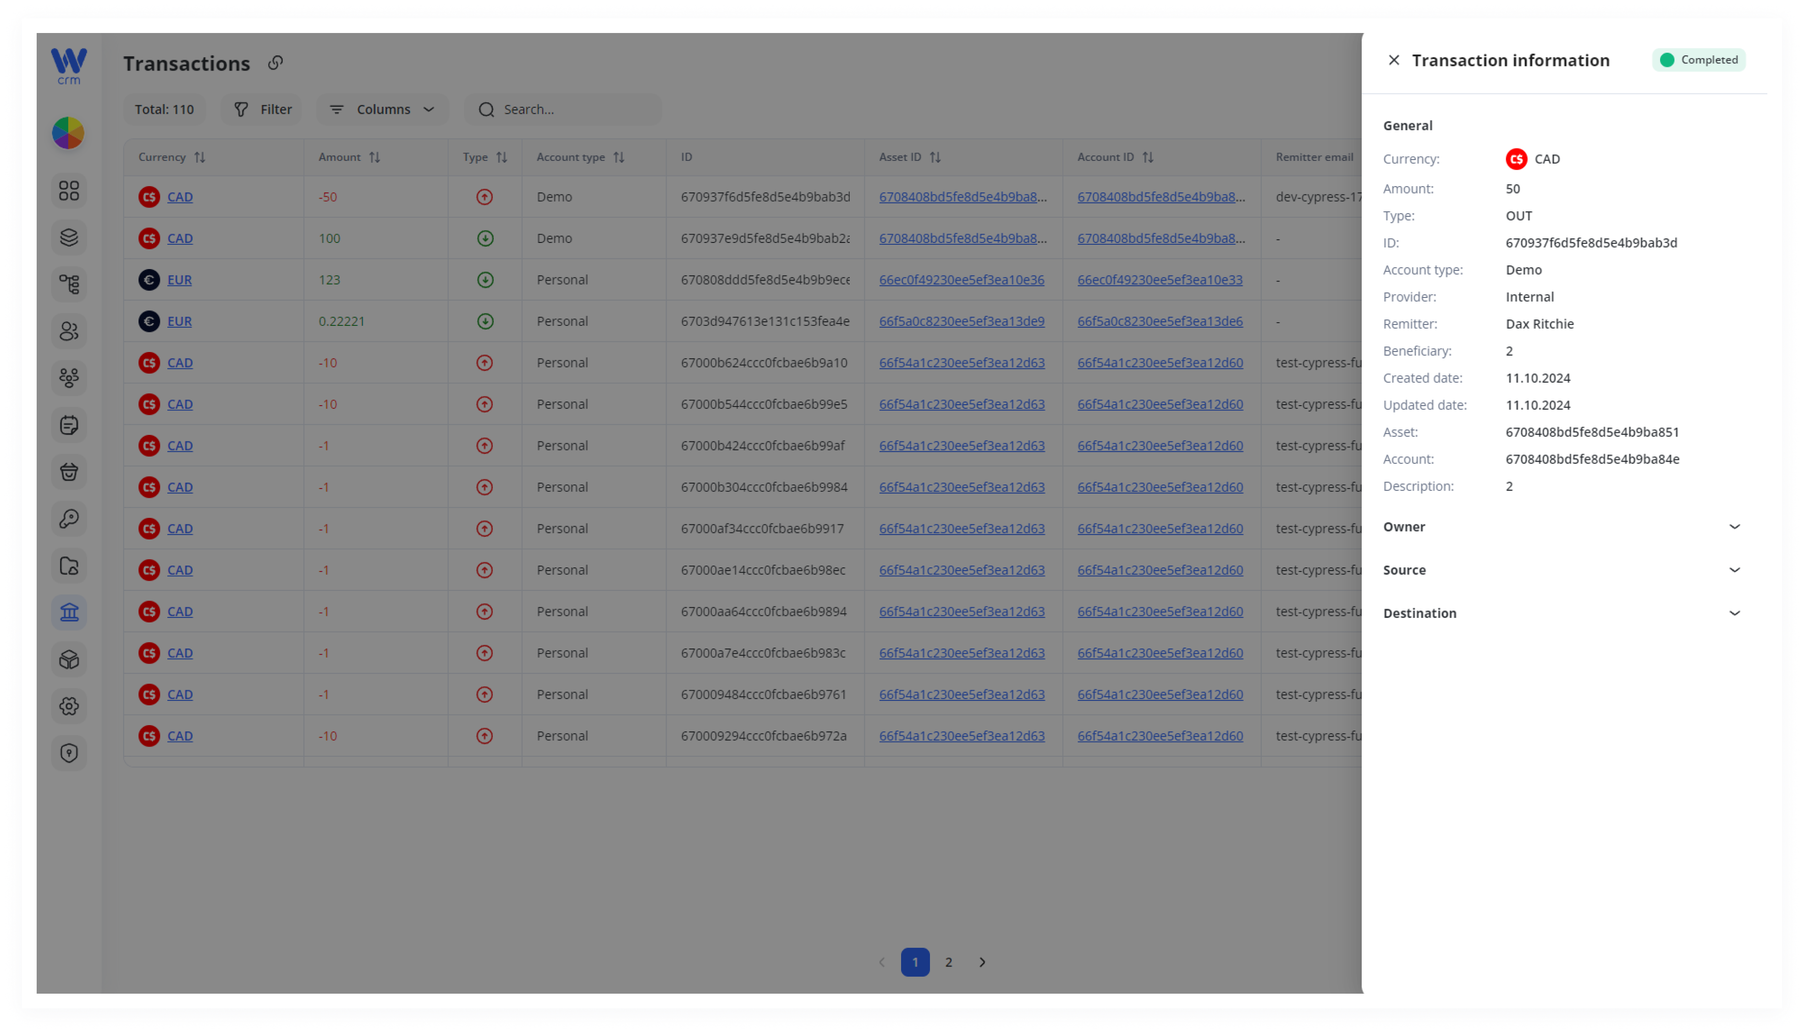Open the key icon in sidebar
Screen dimensions: 1804x1034
(69, 518)
